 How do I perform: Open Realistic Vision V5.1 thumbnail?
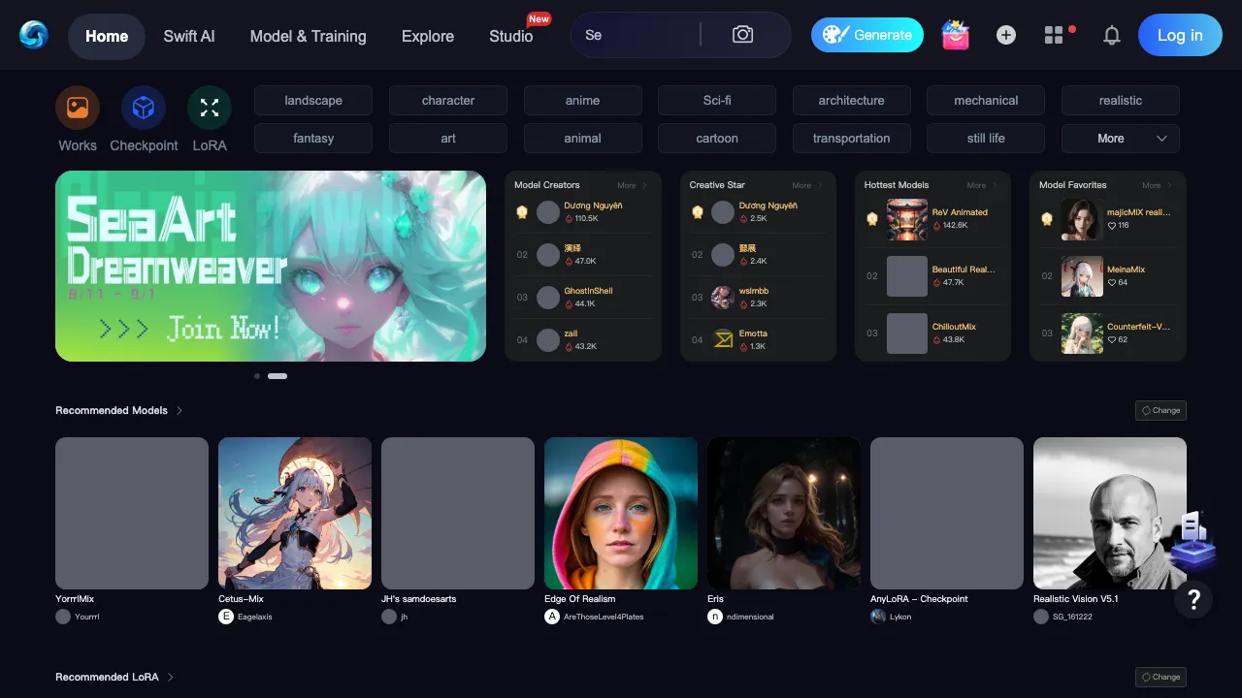1110,513
